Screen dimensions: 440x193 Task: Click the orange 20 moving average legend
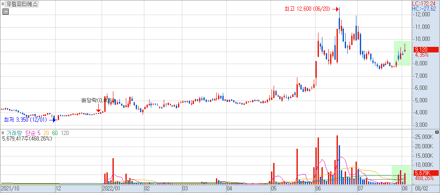(46, 133)
